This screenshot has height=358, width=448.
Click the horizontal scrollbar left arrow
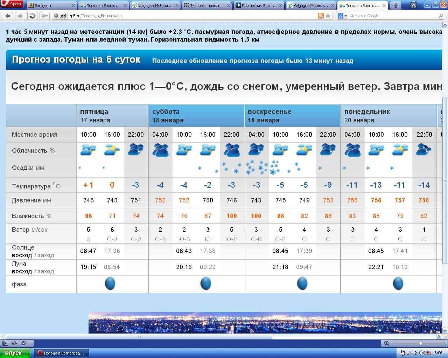pos(3,337)
